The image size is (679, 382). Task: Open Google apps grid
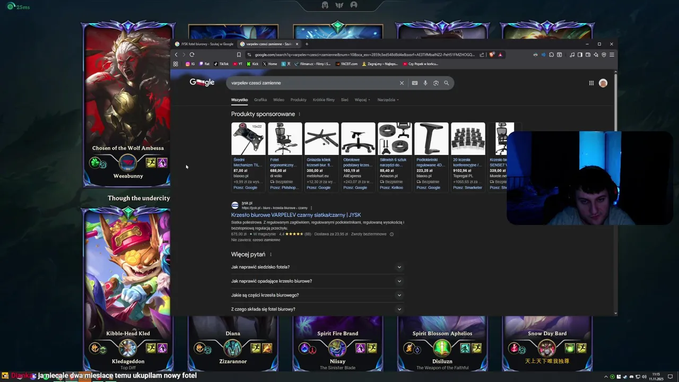591,83
